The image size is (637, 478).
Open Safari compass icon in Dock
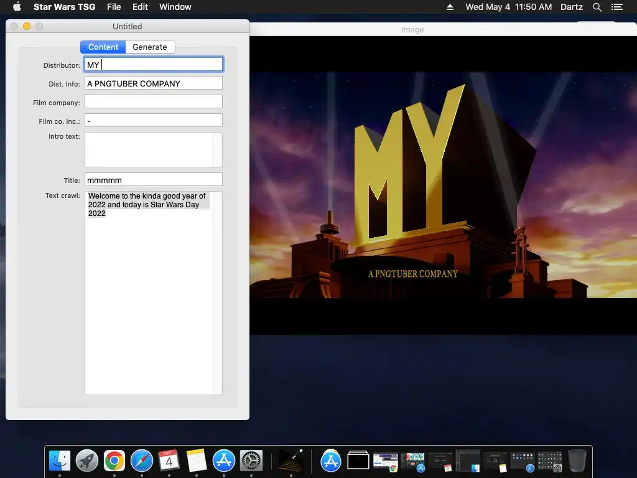142,461
